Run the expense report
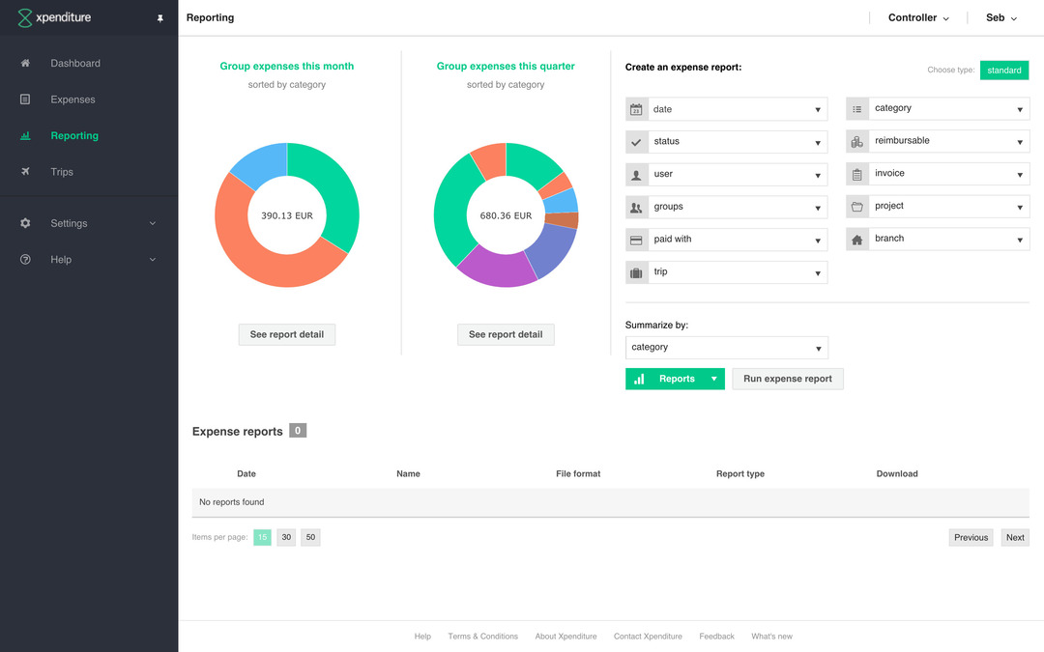Image resolution: width=1044 pixels, height=652 pixels. 789,379
